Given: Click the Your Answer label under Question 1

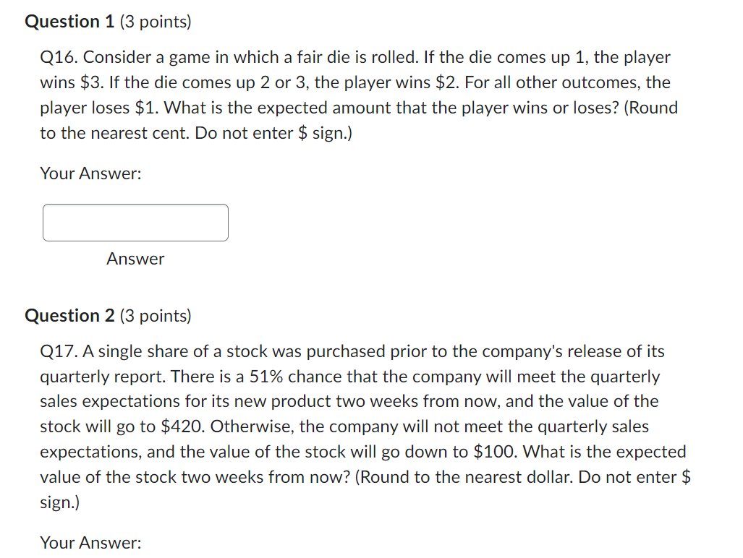Looking at the screenshot, I should (x=89, y=173).
